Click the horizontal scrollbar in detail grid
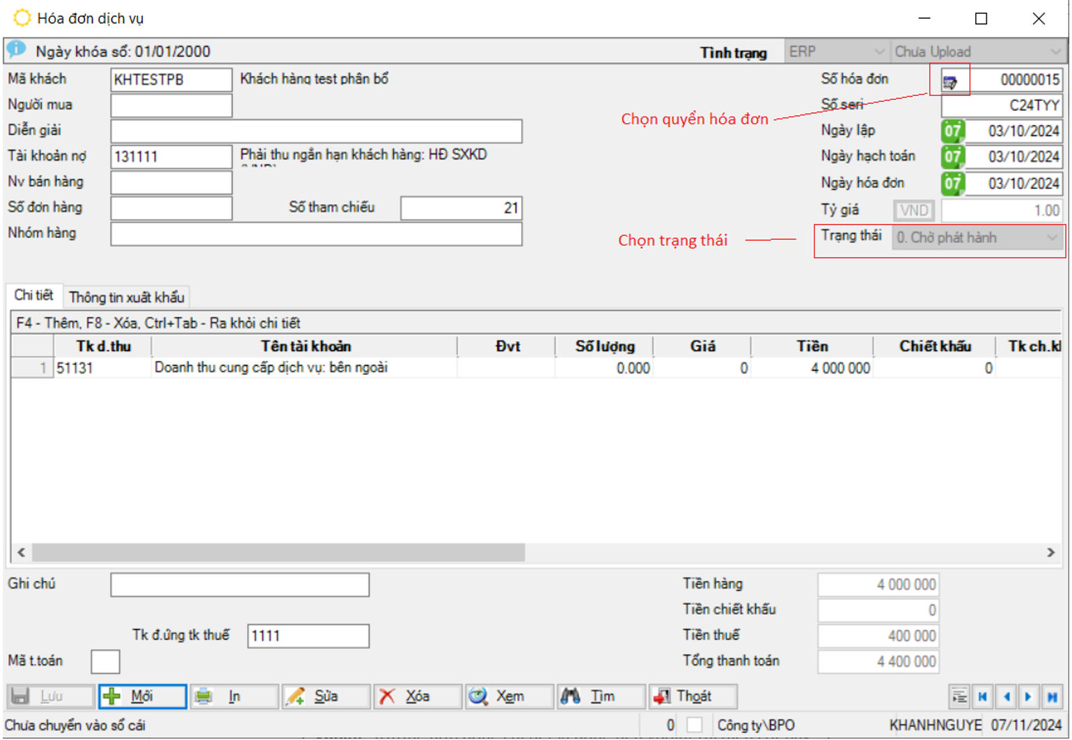 pyautogui.click(x=278, y=552)
